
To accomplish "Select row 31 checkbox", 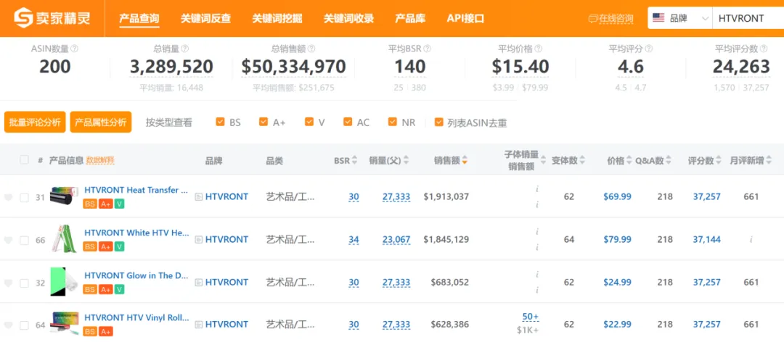I will tap(24, 198).
